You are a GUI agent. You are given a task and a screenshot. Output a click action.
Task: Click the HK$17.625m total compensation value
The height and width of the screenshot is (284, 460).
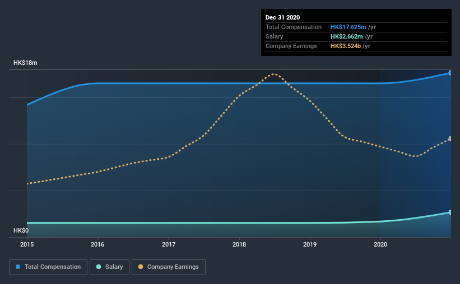coord(349,27)
